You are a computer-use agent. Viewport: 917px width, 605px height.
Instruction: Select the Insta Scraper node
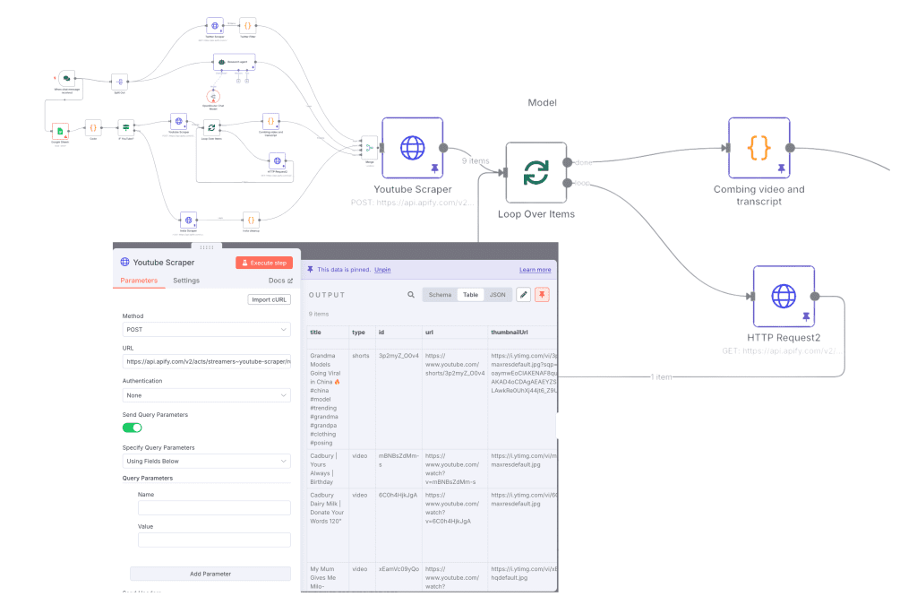point(188,220)
